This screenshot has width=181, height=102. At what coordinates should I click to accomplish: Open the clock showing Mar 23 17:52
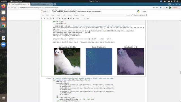click(x=94, y=1)
